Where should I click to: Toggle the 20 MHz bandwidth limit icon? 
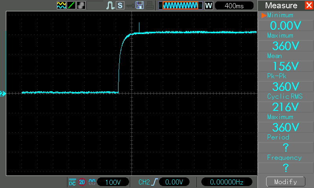point(82,182)
